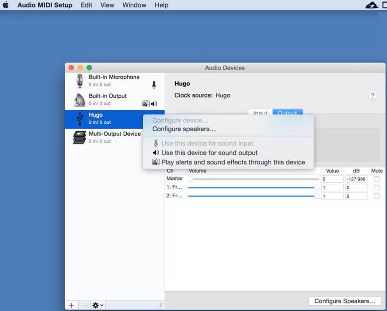Click the Hugo USB device icon

click(80, 119)
